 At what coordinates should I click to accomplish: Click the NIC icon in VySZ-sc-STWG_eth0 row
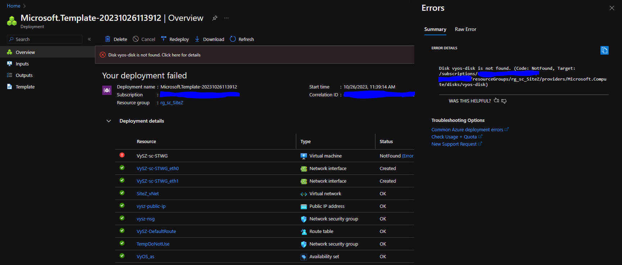(x=304, y=169)
